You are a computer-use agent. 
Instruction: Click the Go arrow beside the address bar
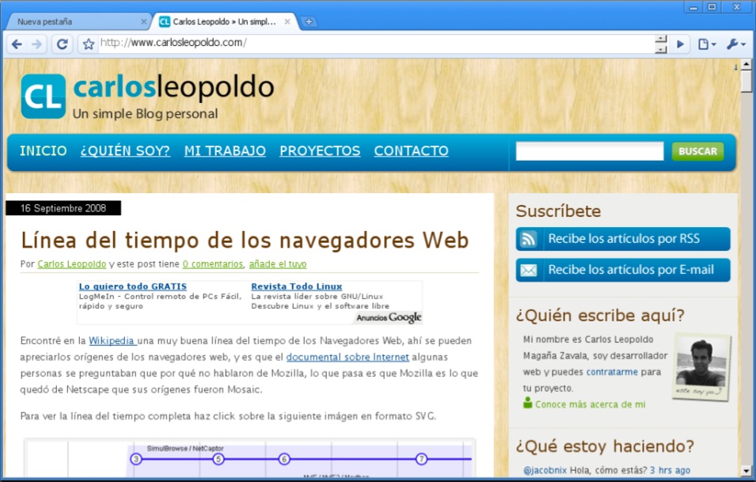[680, 44]
